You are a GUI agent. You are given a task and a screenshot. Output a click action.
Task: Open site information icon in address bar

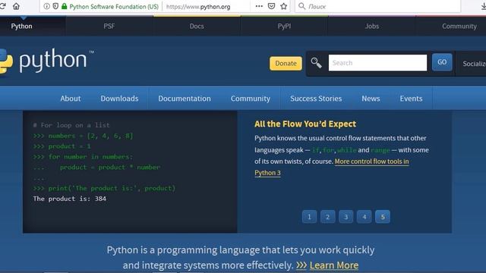46,6
